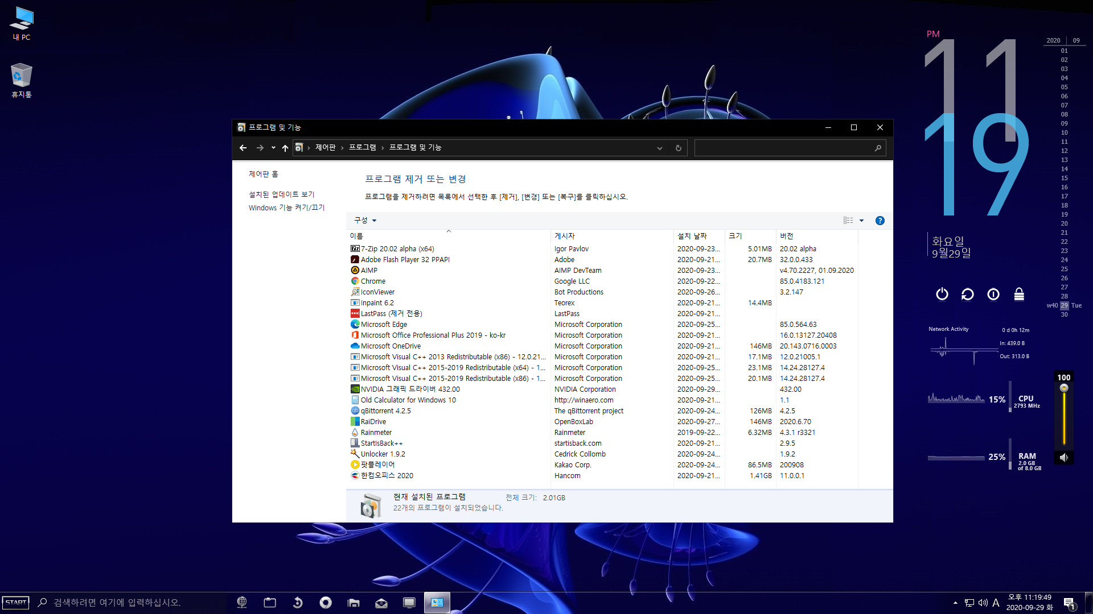Screen dimensions: 1093x614
Task: Select the IconViewer program entry
Action: pyautogui.click(x=603, y=292)
